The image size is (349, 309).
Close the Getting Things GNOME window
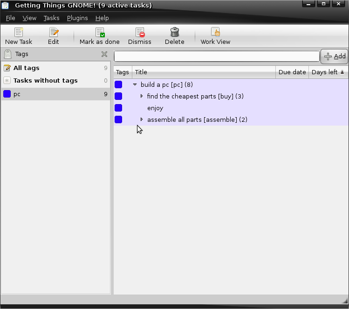pyautogui.click(x=339, y=4)
